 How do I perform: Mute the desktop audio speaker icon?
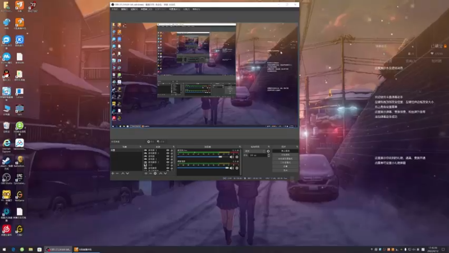[x=231, y=168]
